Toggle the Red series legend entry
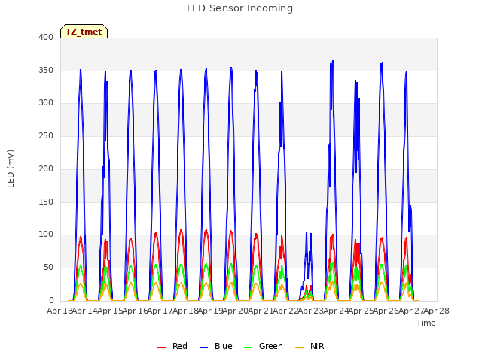Image resolution: width=482 pixels, height=361 pixels. tap(172, 346)
